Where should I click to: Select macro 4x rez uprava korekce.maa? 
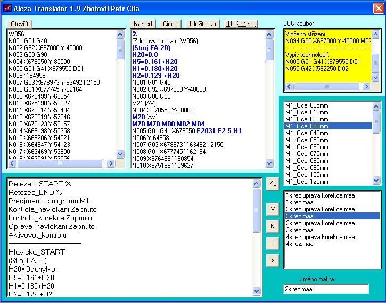point(332,237)
